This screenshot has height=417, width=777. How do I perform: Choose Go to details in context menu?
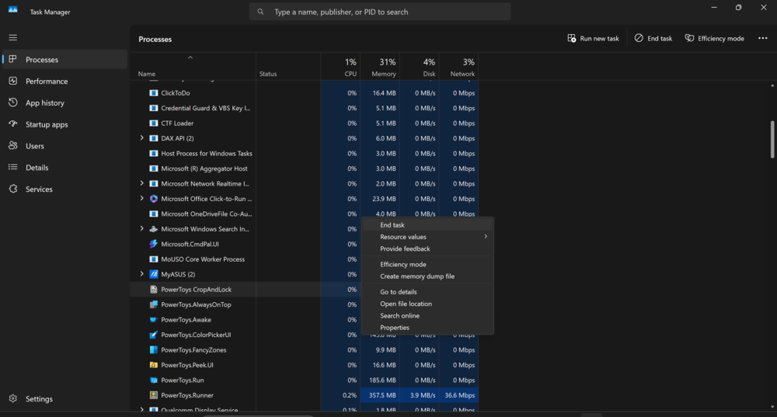(428, 292)
